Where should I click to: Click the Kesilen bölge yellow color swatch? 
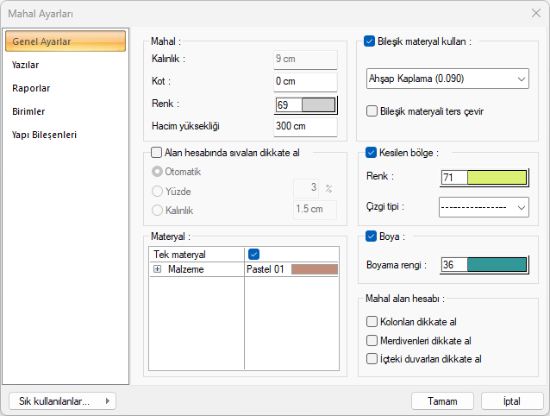click(x=495, y=177)
